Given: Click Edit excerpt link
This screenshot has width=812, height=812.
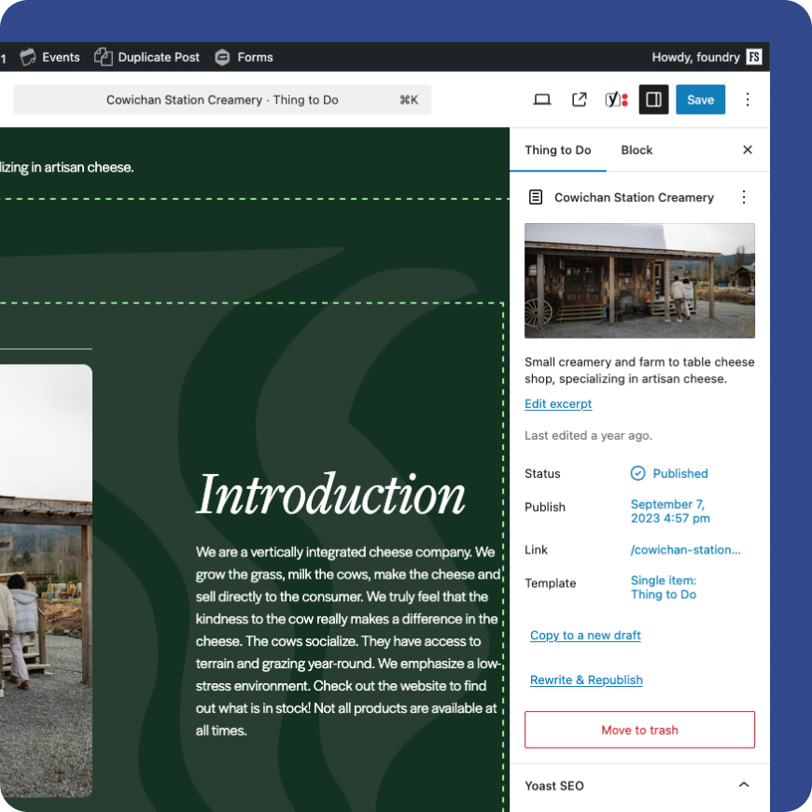Looking at the screenshot, I should point(558,404).
